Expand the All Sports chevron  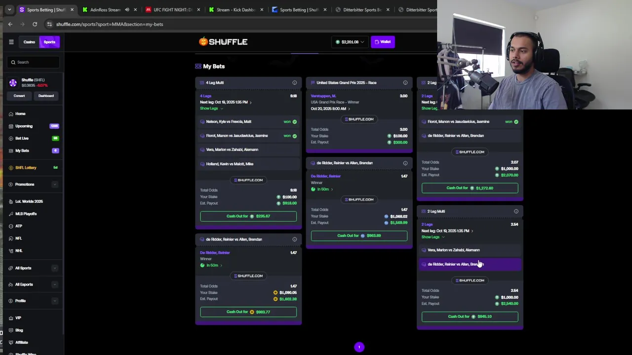[x=55, y=268]
